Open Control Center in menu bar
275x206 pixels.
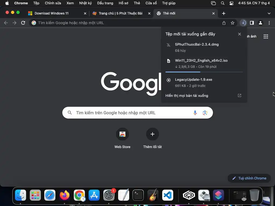tap(231, 3)
